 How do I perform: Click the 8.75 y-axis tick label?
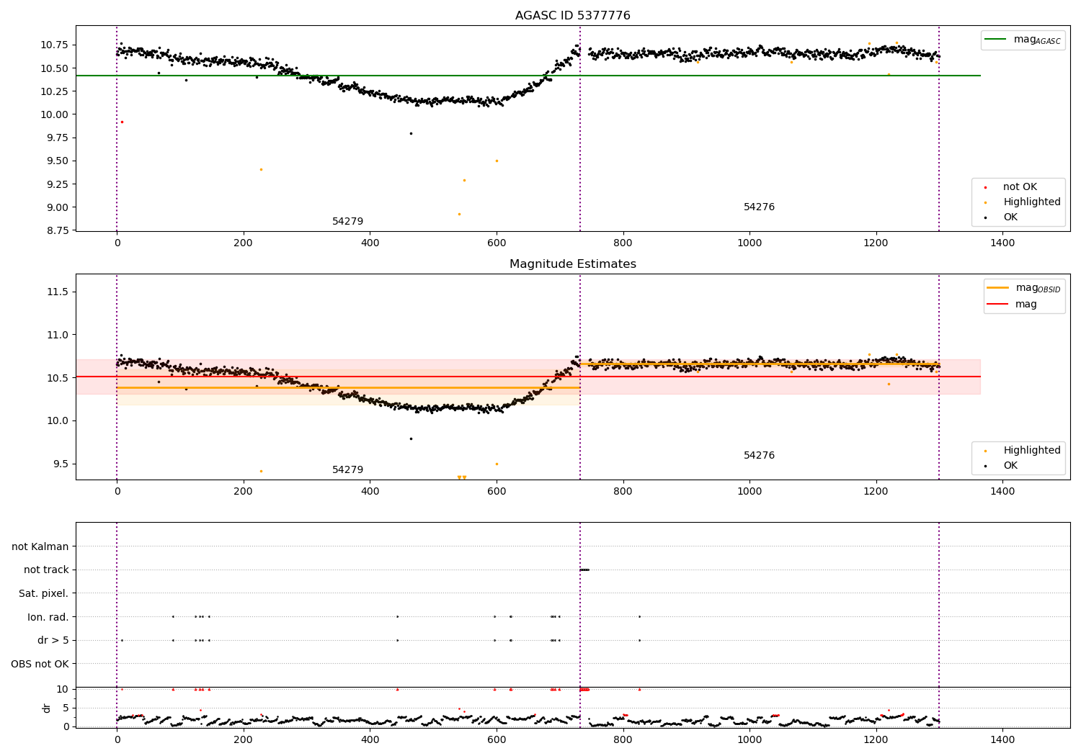point(58,230)
